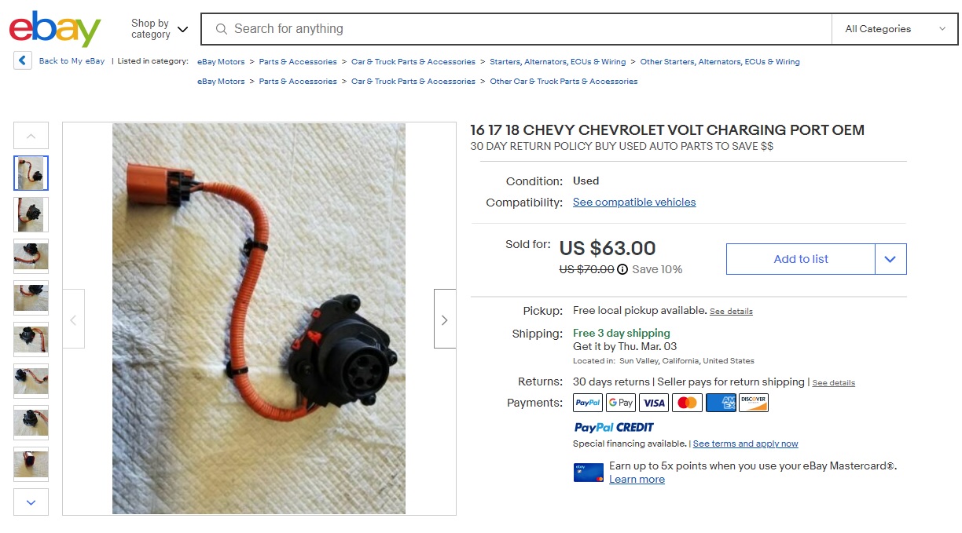This screenshot has width=962, height=533.
Task: Show next product image with right arrow
Action: click(445, 319)
